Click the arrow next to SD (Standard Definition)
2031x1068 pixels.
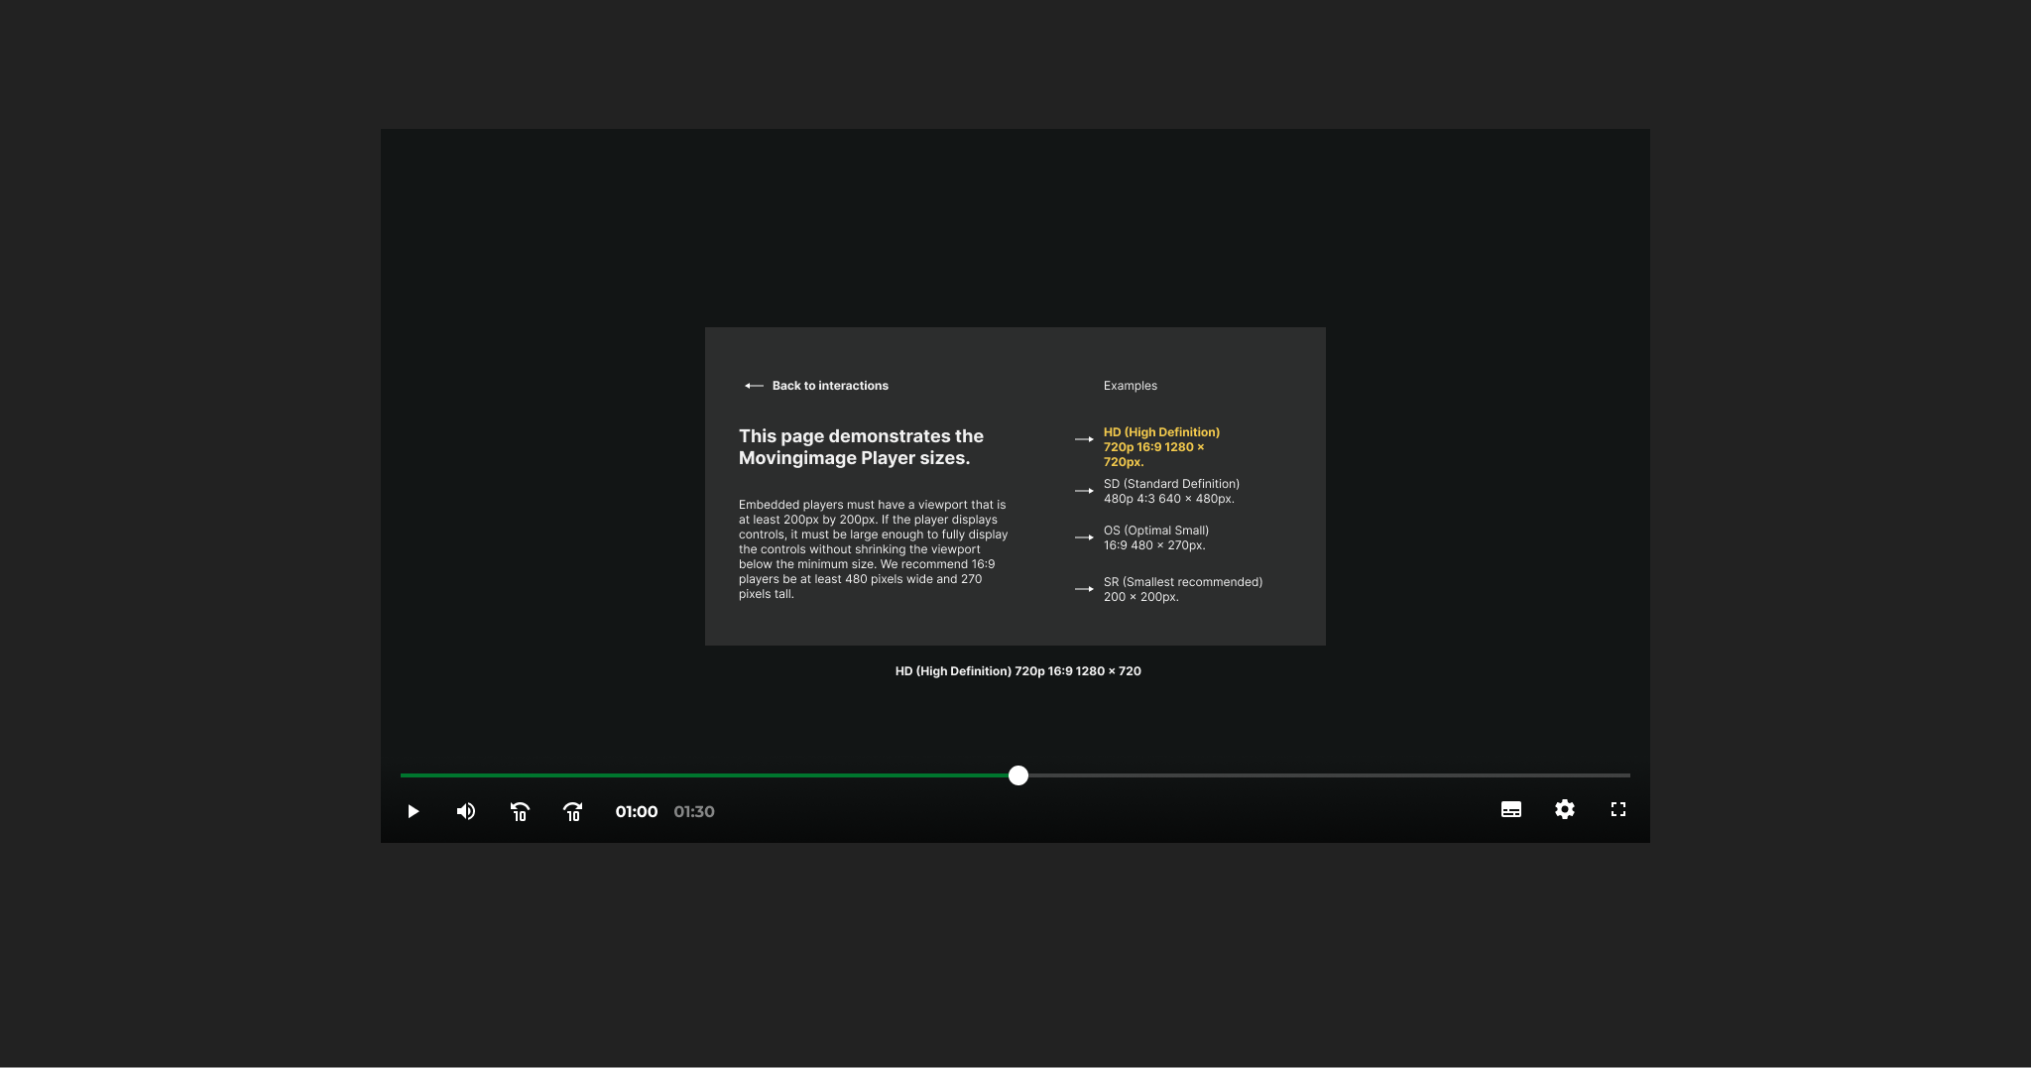coord(1084,491)
